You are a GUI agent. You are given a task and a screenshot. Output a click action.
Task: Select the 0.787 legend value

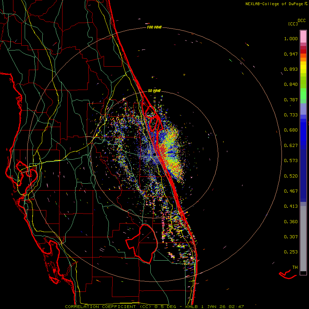(x=291, y=100)
